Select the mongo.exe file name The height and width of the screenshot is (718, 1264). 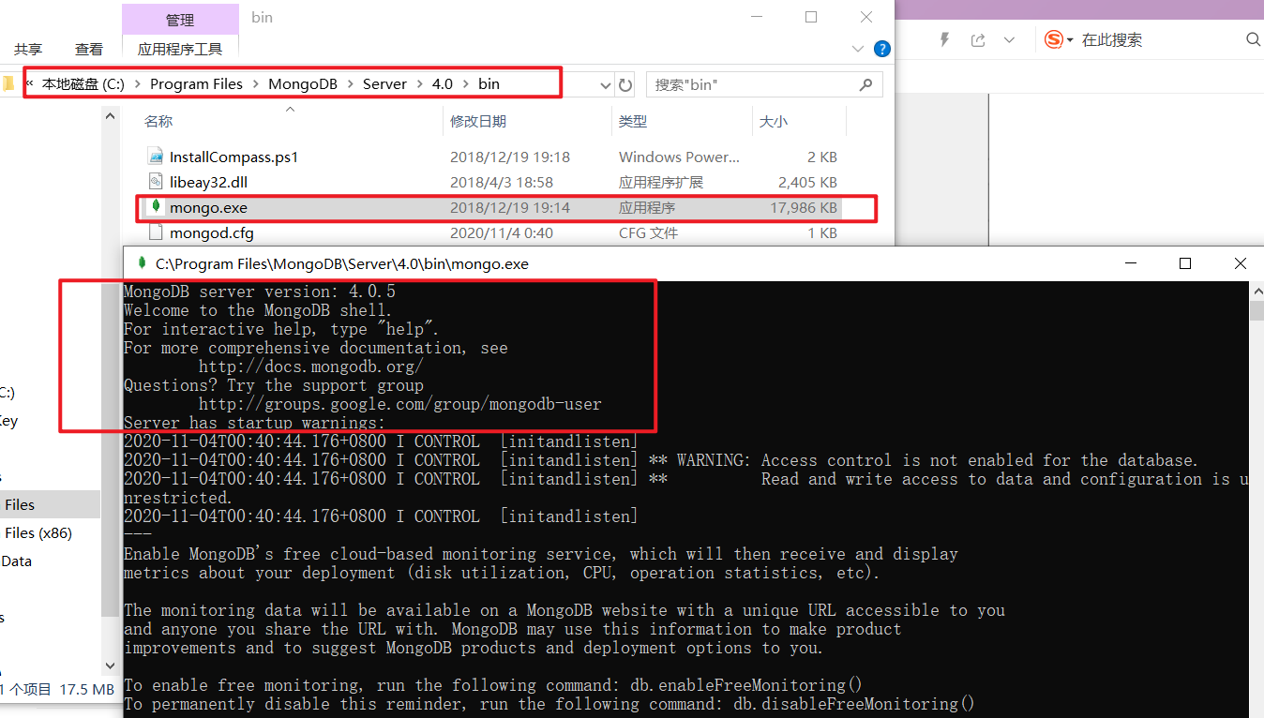(208, 207)
